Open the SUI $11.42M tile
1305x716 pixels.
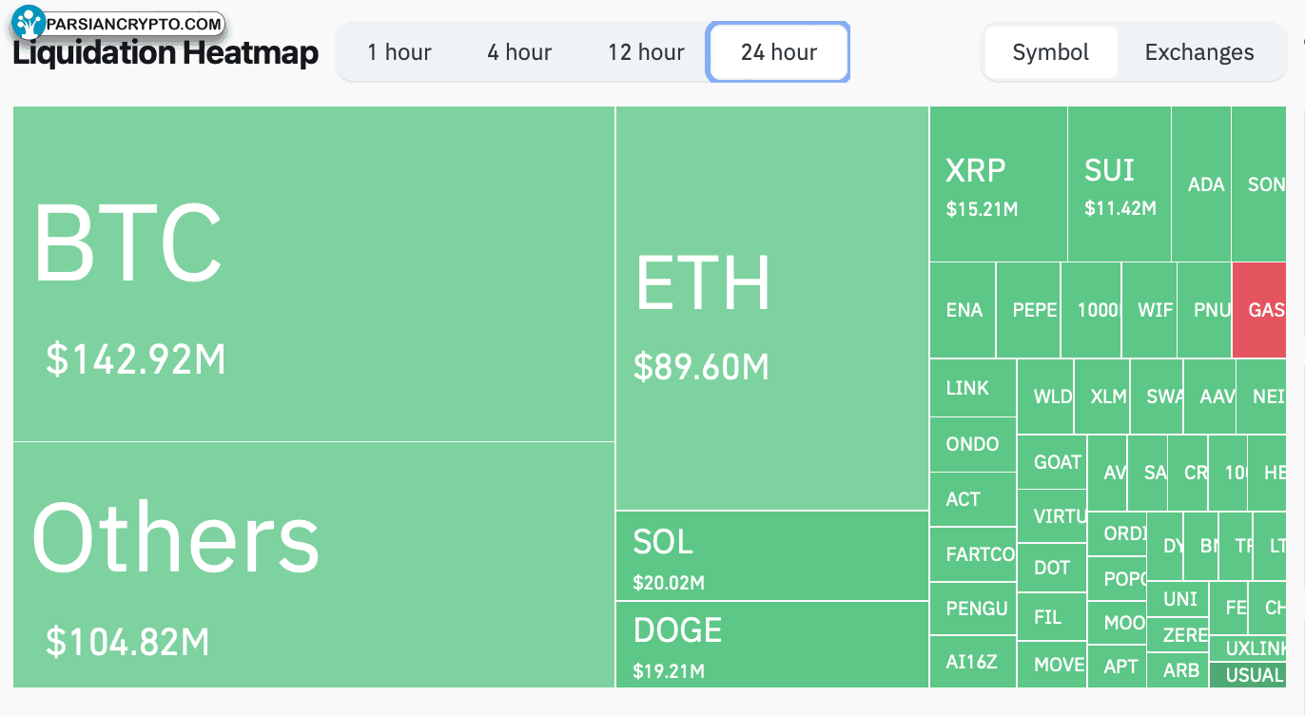(x=1120, y=184)
